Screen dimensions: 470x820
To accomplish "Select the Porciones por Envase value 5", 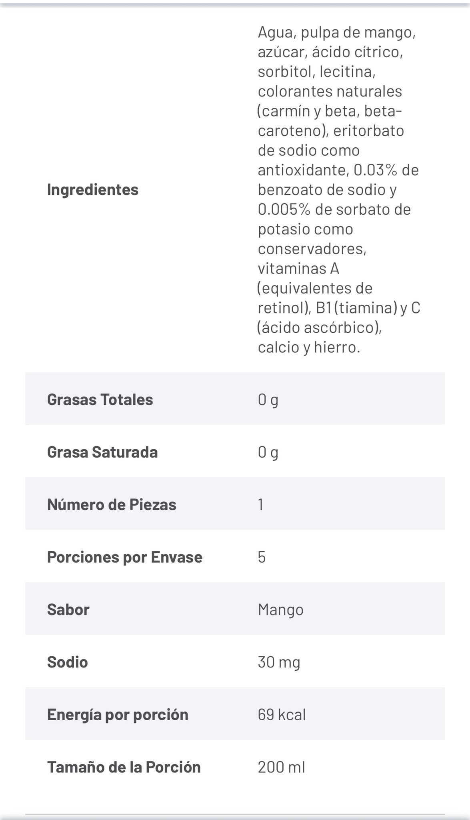I will coord(262,557).
